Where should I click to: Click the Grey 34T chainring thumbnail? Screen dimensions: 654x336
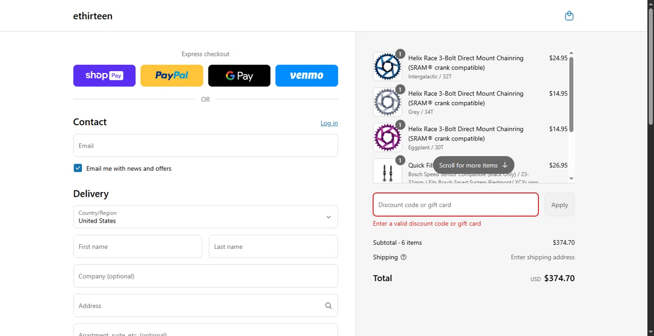coord(388,102)
